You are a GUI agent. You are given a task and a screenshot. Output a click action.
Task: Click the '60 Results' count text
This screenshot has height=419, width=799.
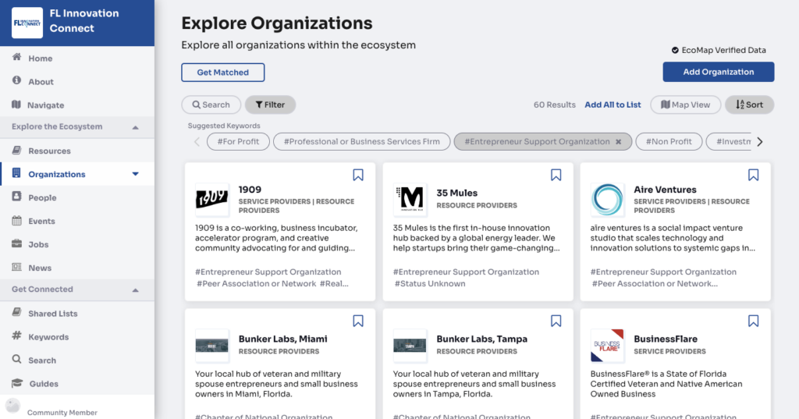(x=555, y=105)
